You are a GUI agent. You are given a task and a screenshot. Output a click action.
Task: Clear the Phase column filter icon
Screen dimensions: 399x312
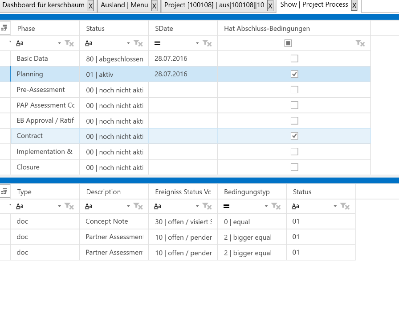point(69,43)
